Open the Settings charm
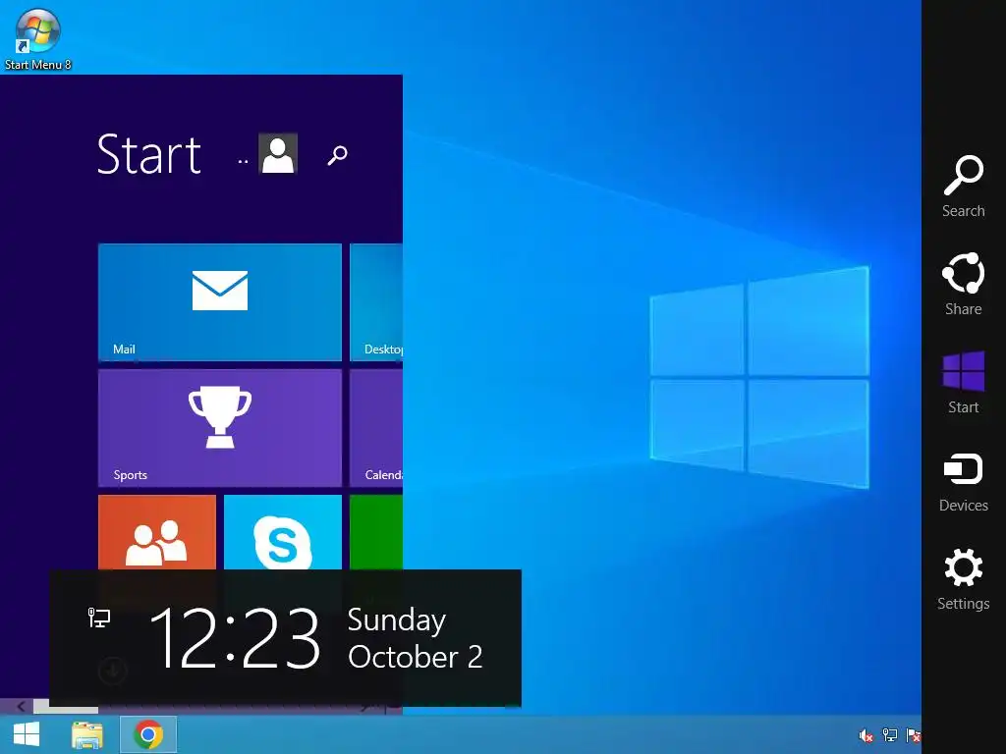 [963, 579]
